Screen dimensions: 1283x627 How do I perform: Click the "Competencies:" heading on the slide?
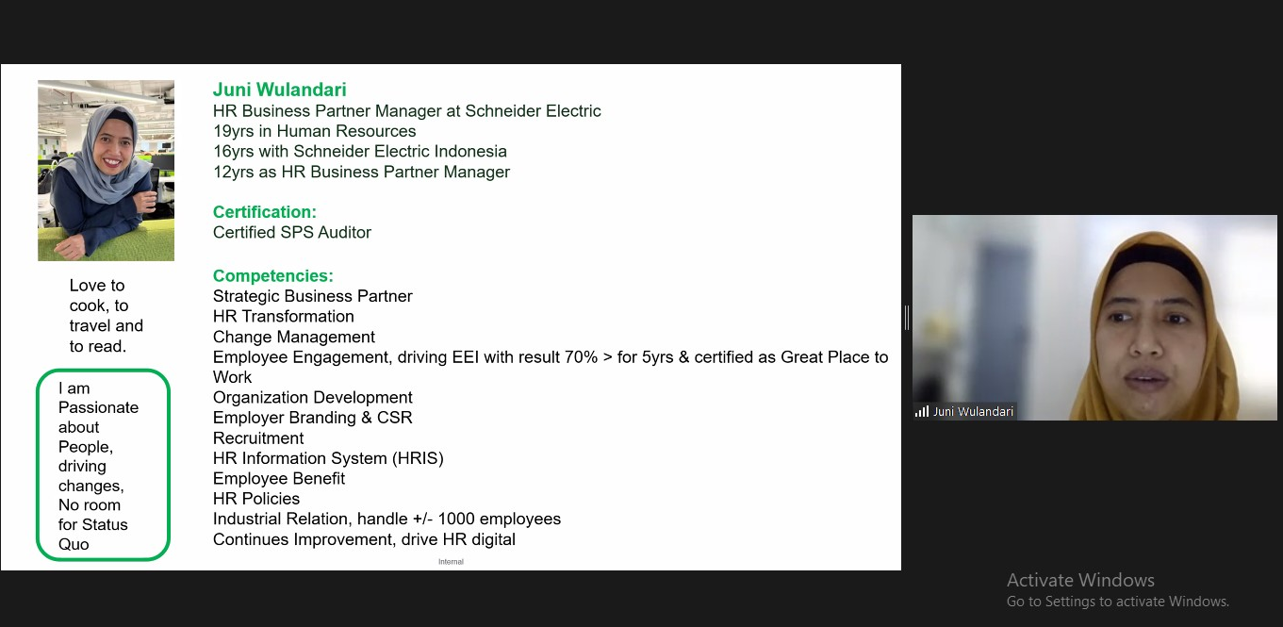273,276
